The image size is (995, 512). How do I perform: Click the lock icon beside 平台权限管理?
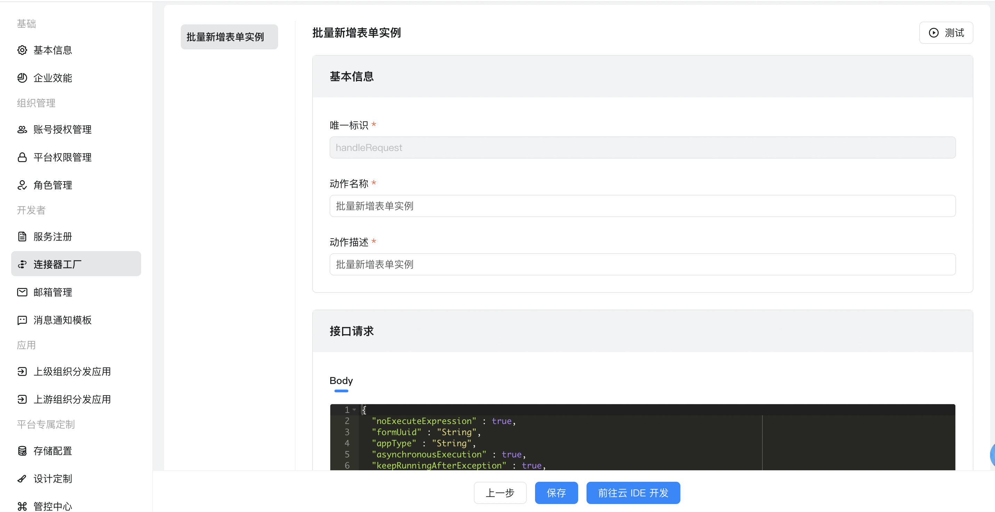[22, 157]
